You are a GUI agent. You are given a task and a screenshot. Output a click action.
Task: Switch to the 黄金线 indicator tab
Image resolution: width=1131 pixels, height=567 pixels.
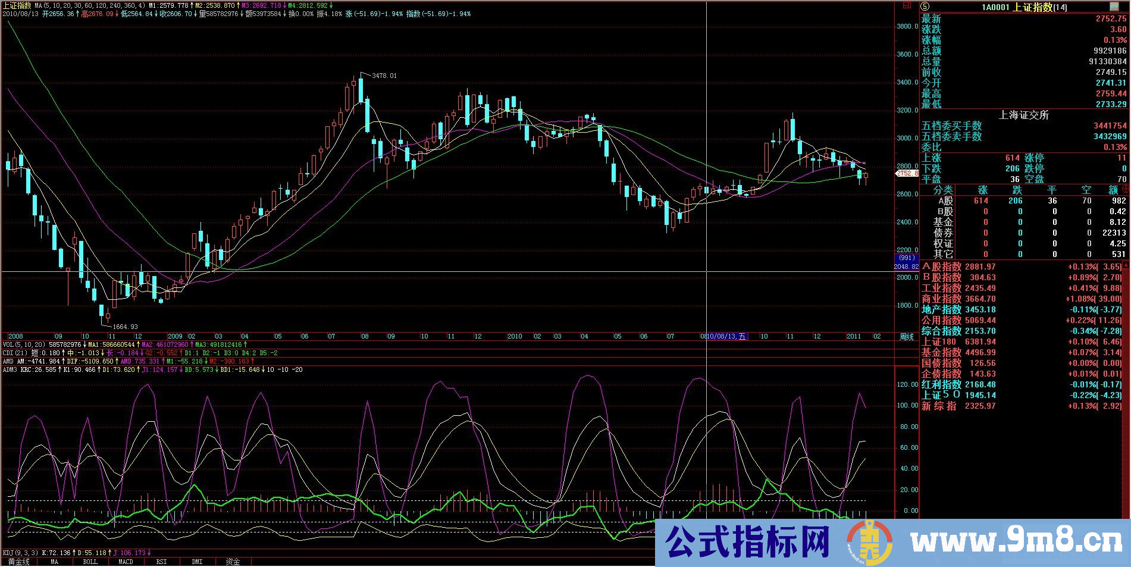point(18,562)
